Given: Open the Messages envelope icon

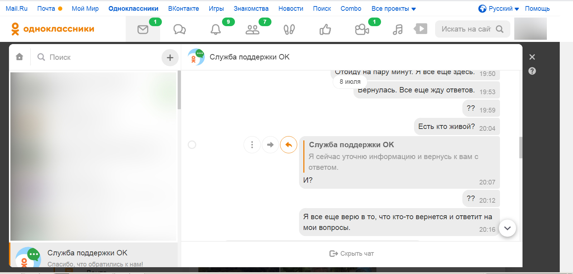Looking at the screenshot, I should point(143,29).
